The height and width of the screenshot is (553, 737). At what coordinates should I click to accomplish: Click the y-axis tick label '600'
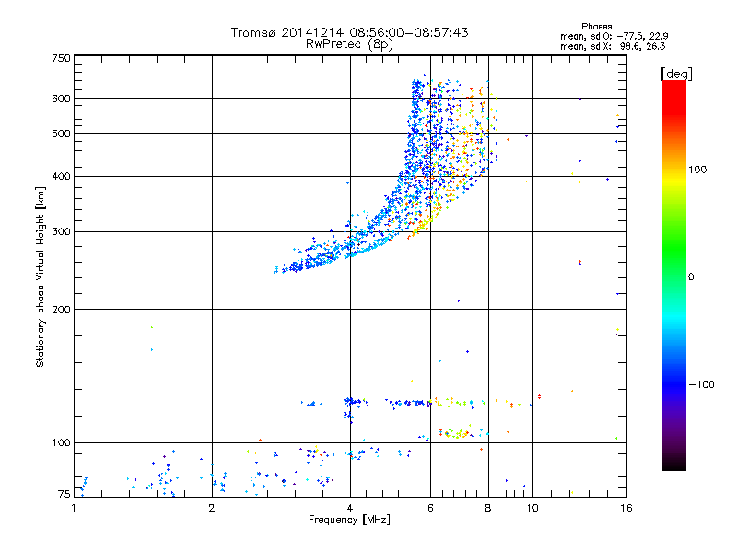pos(61,99)
